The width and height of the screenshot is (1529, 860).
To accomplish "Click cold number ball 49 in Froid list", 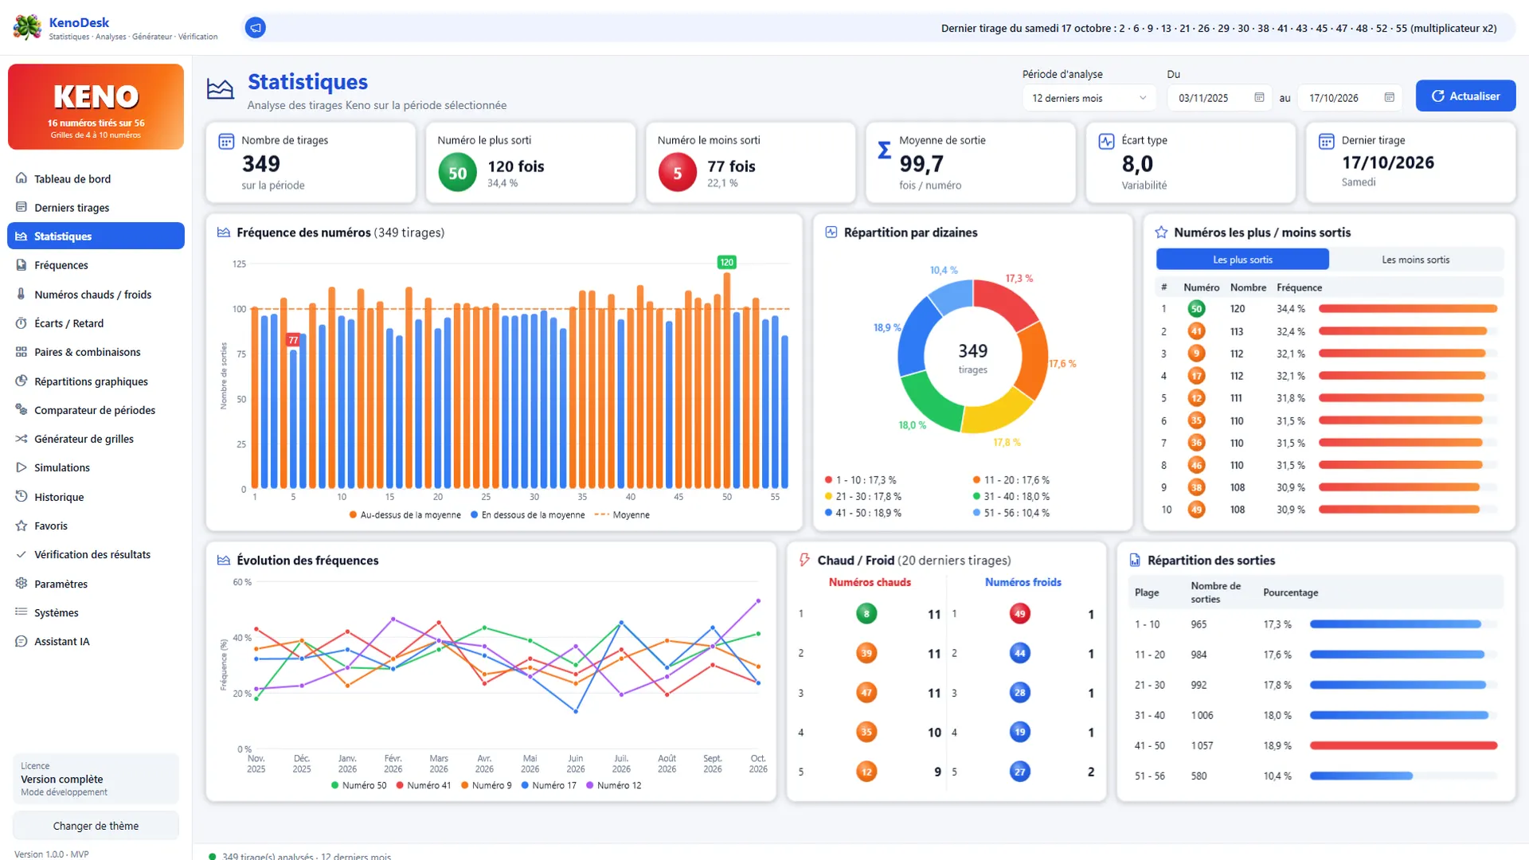I will click(1019, 614).
